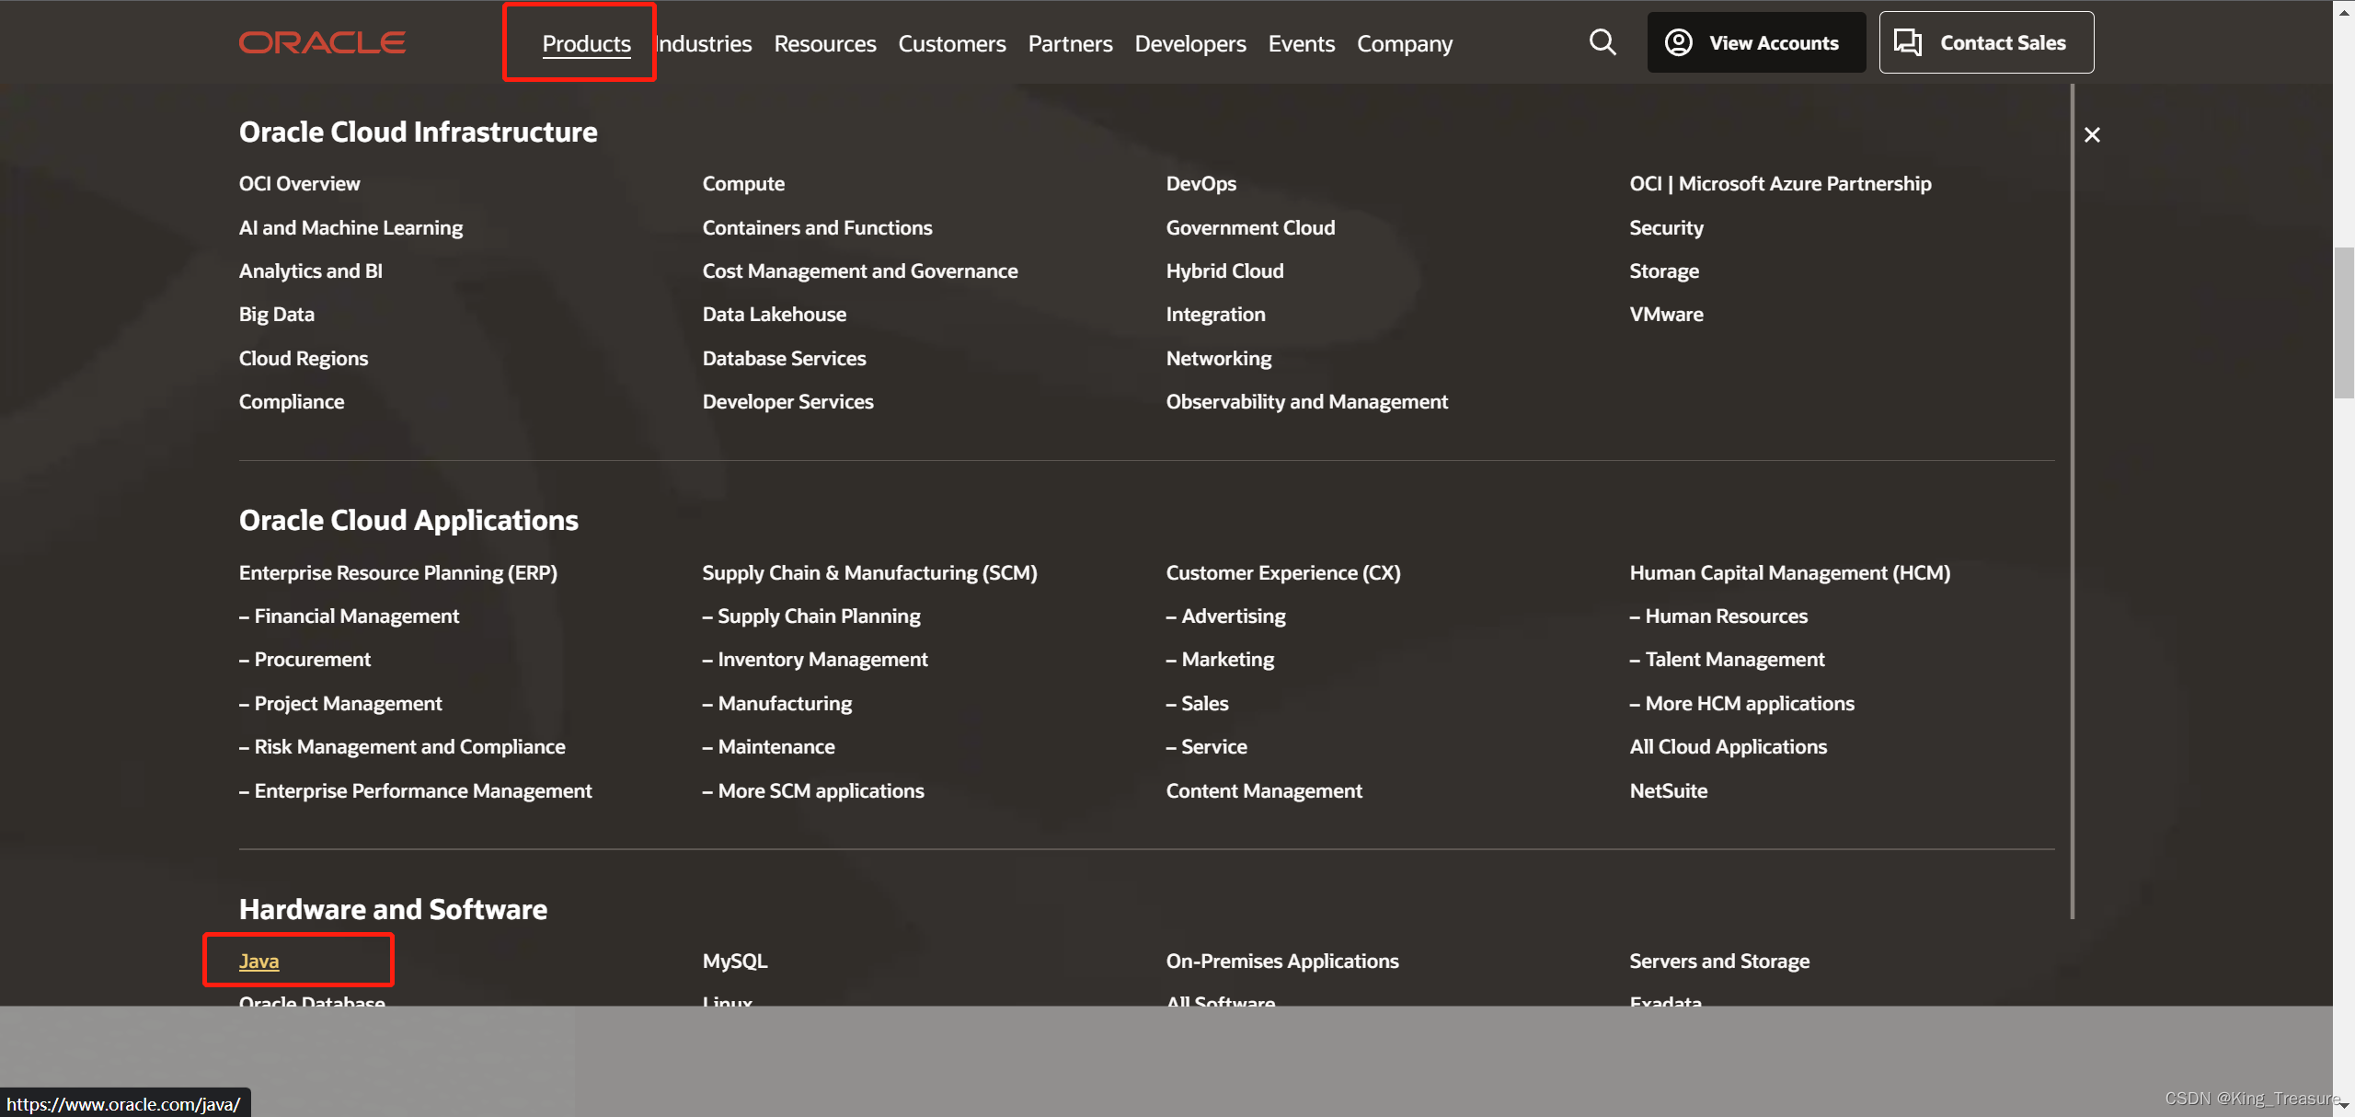Open the Compliance link

coord(292,401)
